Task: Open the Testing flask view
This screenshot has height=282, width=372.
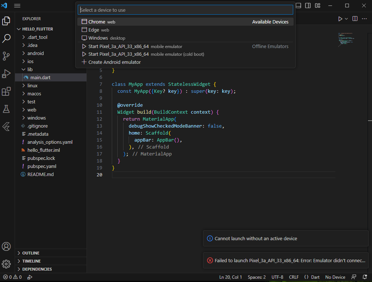Action: click(x=6, y=109)
